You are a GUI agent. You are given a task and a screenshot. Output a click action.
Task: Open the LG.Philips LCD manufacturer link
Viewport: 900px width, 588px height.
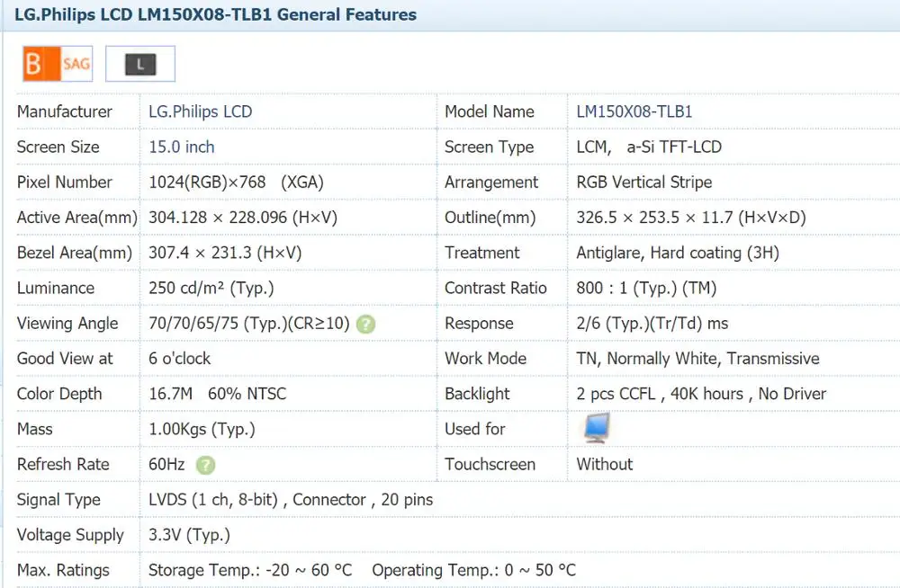[200, 111]
